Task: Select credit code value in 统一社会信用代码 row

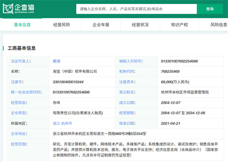Action: (71, 92)
